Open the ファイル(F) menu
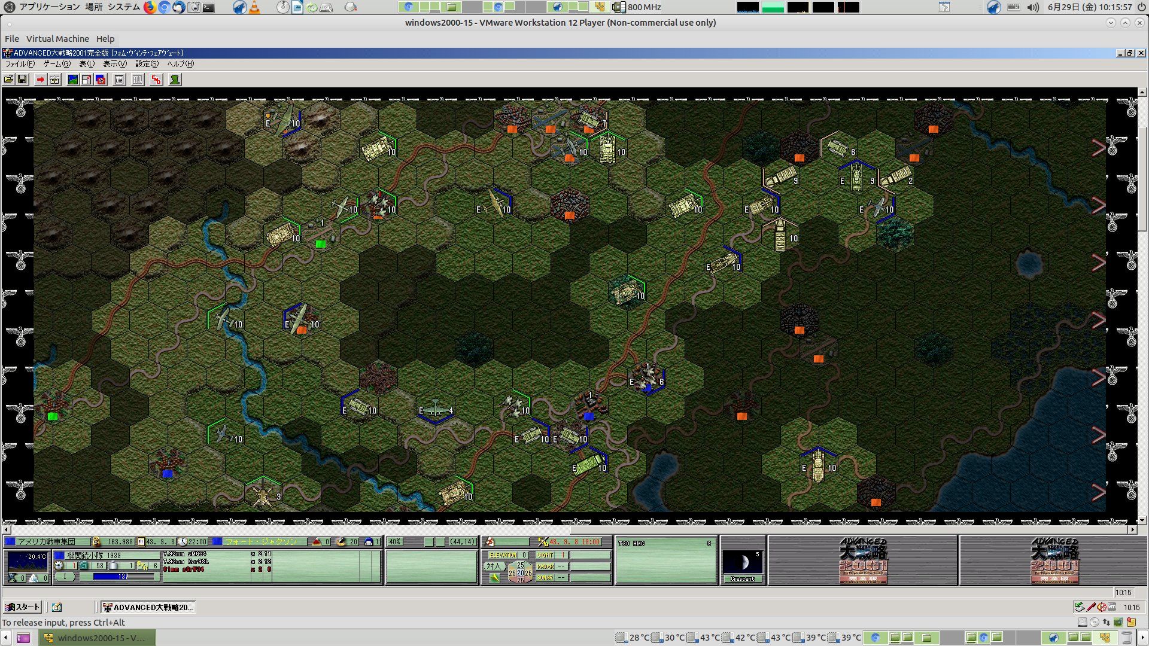 point(20,64)
